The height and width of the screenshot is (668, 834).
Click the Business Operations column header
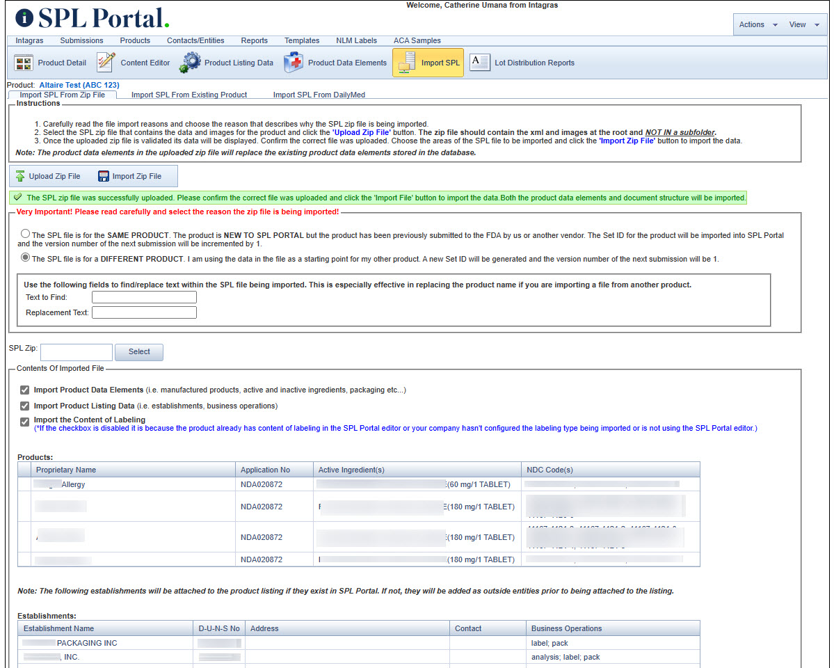(x=613, y=628)
